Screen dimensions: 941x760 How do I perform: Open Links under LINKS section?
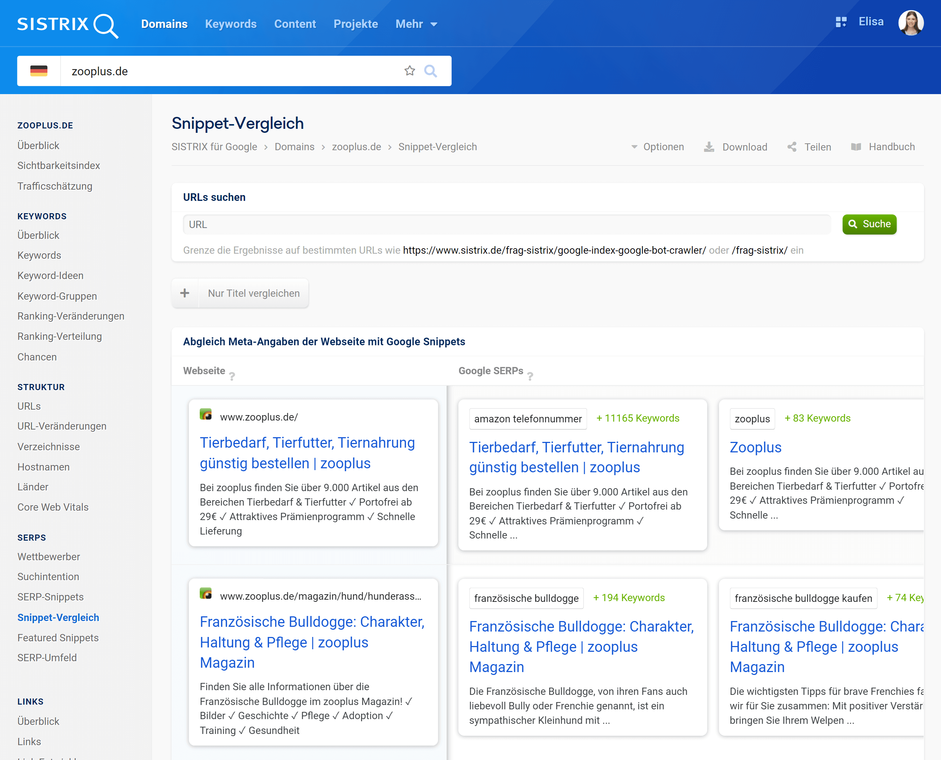[29, 741]
